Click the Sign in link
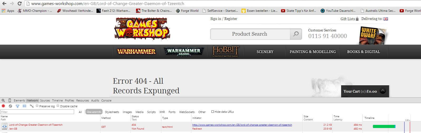This screenshot has width=421, height=133. 216,19
